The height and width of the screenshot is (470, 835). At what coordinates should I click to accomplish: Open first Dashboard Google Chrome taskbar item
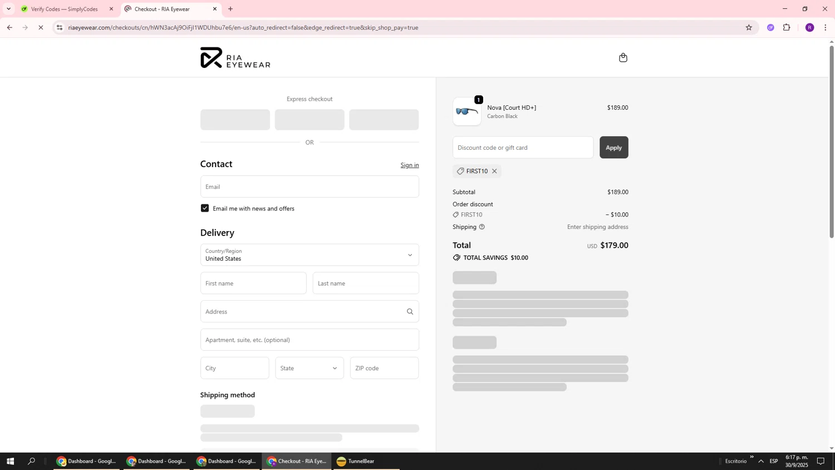click(86, 461)
